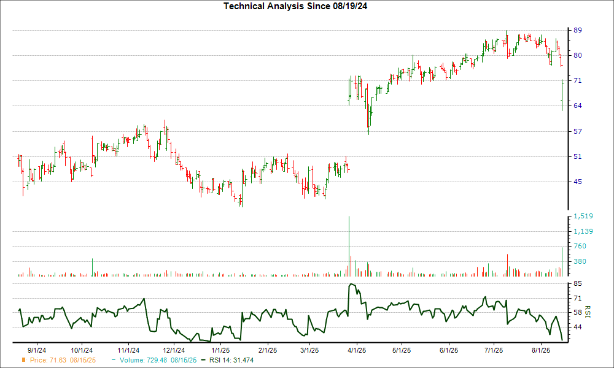614x368 pixels.
Task: Select the 11/1/24 date label
Action: coord(128,350)
